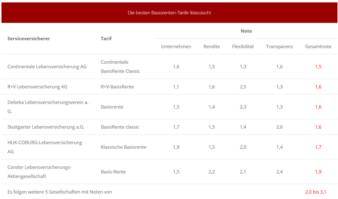Select the Gesamtnote column subheader

(318, 47)
